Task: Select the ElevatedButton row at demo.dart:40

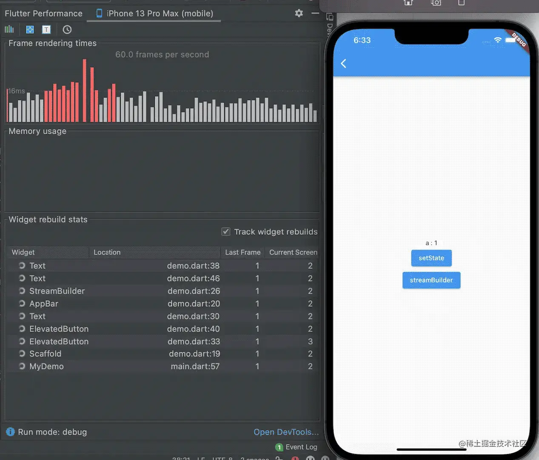Action: 163,329
